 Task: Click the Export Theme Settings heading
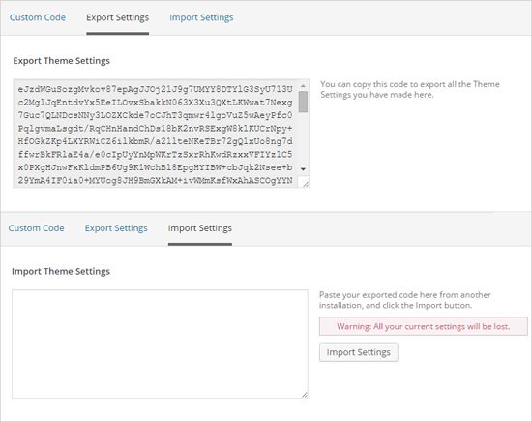point(61,61)
